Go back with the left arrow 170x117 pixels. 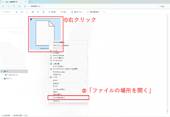(3, 6)
